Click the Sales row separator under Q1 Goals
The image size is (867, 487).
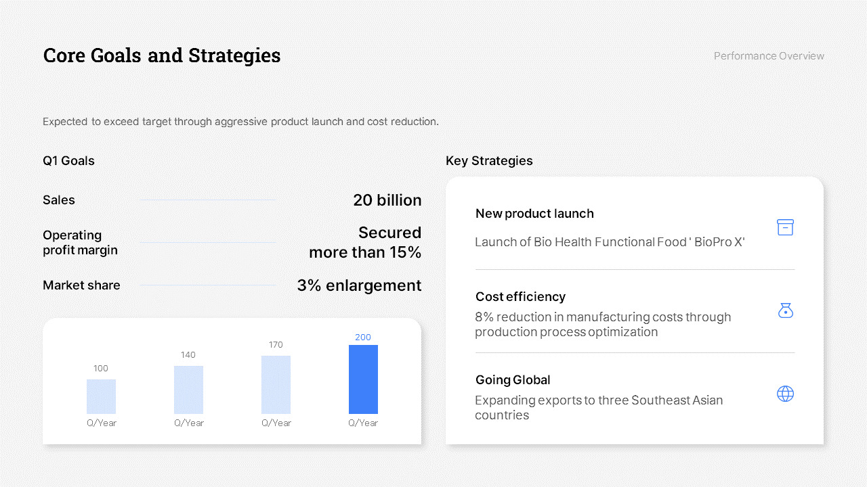point(208,200)
